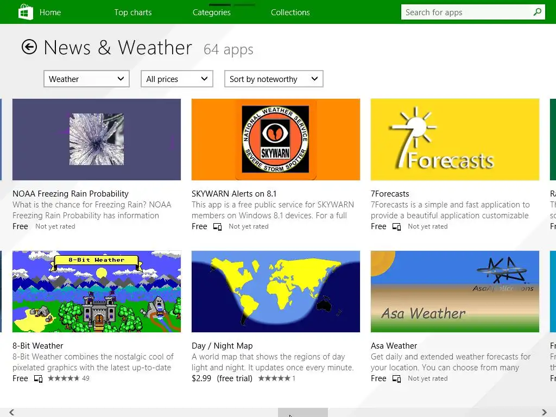Click the SKYWARN Alerts description text
Viewport: 556px width, 417px height.
(273, 210)
